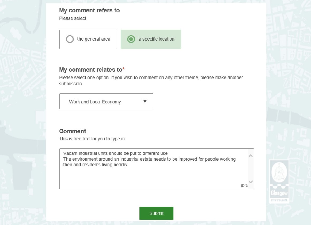Click the 'My comment relates to' heading
Screen dimensions: 311x225
click(90, 70)
